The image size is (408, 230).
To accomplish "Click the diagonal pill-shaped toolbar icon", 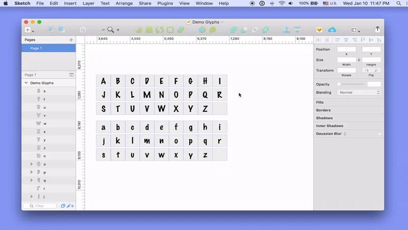I will [x=181, y=30].
